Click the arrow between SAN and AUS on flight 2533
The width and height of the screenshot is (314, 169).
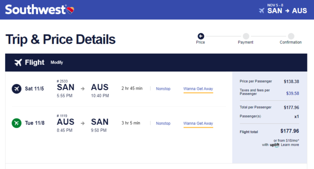tap(82, 89)
